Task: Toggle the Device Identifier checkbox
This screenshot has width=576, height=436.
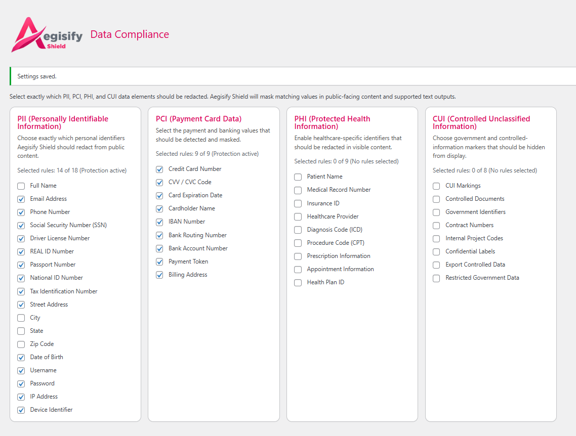Action: pyautogui.click(x=21, y=410)
